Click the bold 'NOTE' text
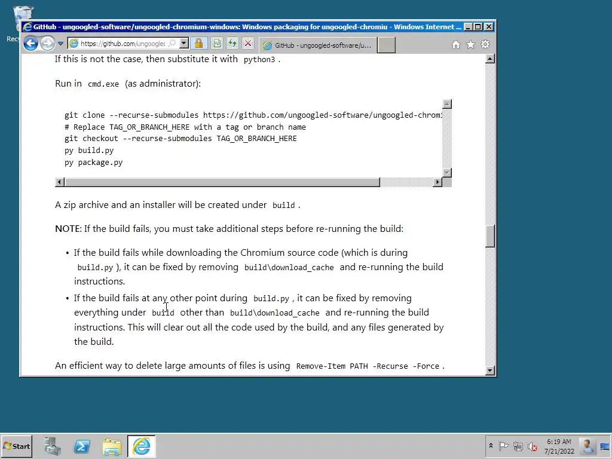Viewport: 612px width, 459px height. tap(68, 229)
